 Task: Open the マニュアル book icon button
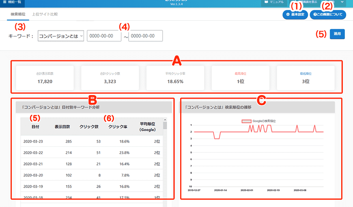point(266,2)
